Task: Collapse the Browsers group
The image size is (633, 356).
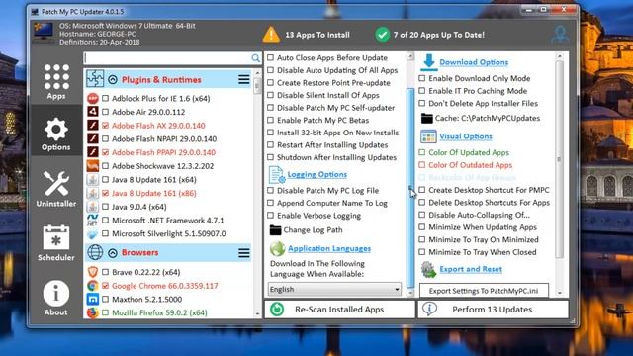Action: coord(113,253)
